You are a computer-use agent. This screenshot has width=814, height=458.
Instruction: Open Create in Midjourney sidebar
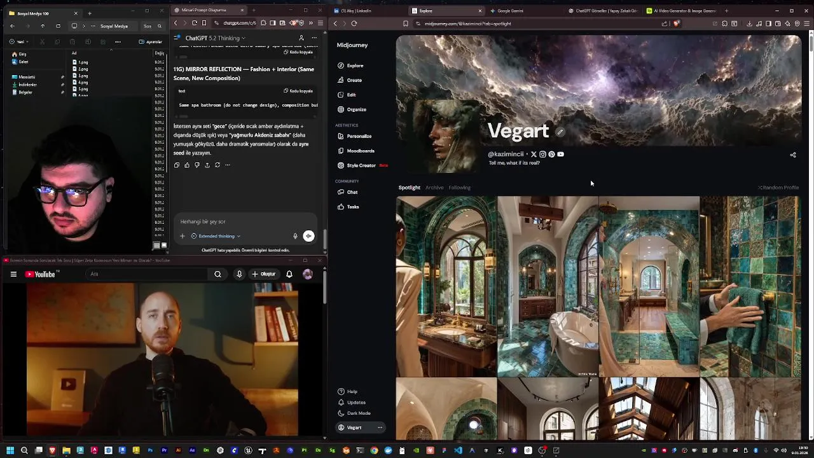tap(350, 80)
